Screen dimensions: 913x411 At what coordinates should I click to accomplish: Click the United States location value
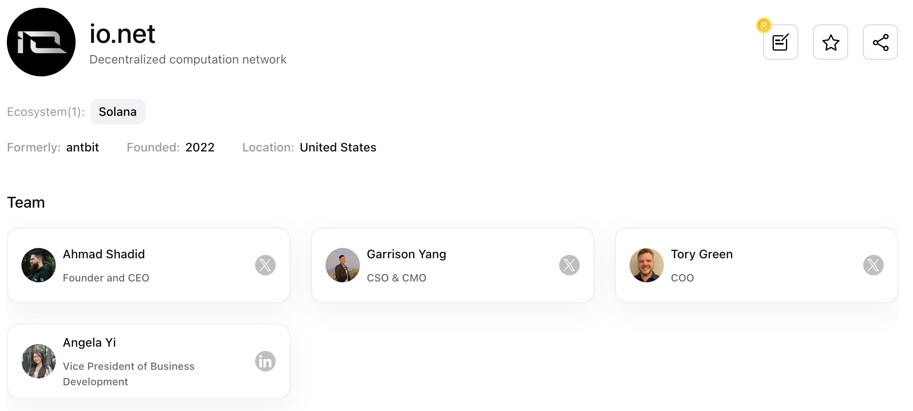(x=338, y=147)
